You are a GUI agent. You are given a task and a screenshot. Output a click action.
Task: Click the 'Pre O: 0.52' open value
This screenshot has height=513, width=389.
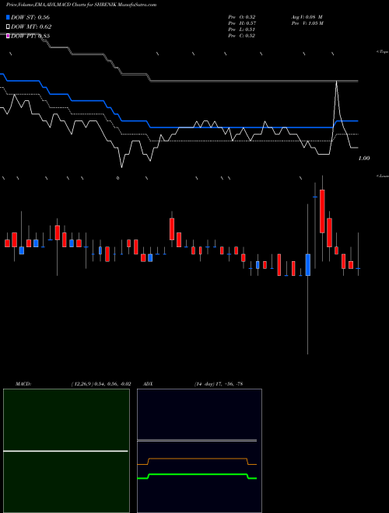[242, 17]
